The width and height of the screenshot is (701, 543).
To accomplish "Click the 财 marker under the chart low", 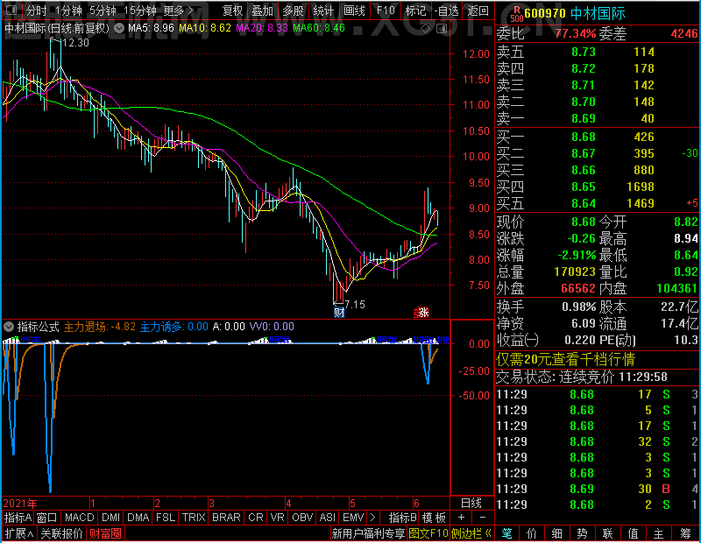I will pyautogui.click(x=339, y=313).
